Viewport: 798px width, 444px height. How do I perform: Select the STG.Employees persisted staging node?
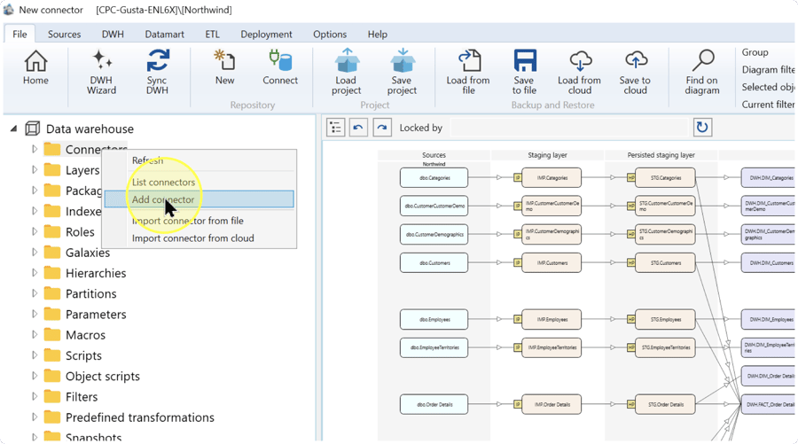[x=665, y=319]
